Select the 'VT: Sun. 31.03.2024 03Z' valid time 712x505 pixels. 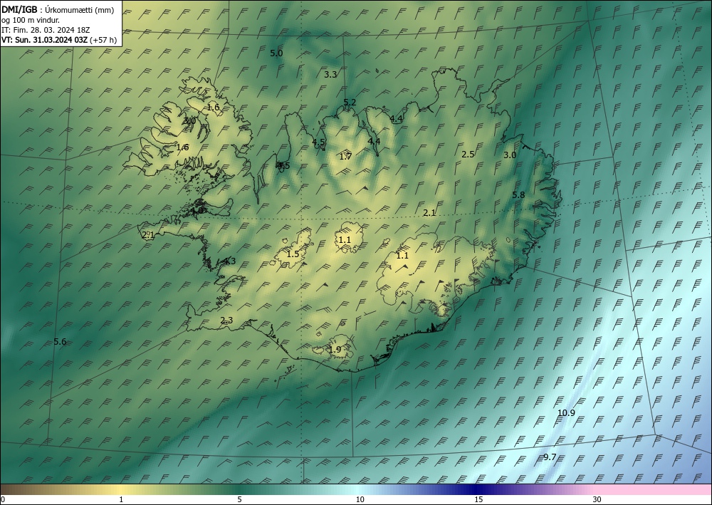pyautogui.click(x=44, y=40)
